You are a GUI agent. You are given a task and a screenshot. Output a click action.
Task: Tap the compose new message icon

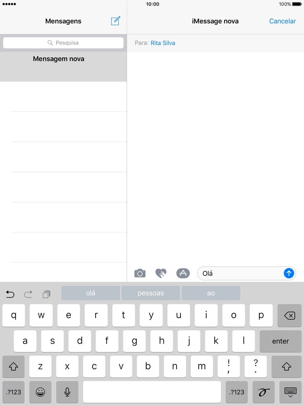[116, 21]
